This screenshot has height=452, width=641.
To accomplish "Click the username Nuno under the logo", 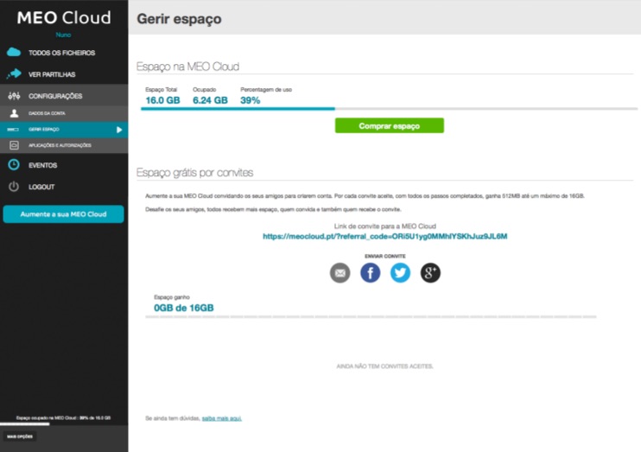I will pyautogui.click(x=63, y=35).
